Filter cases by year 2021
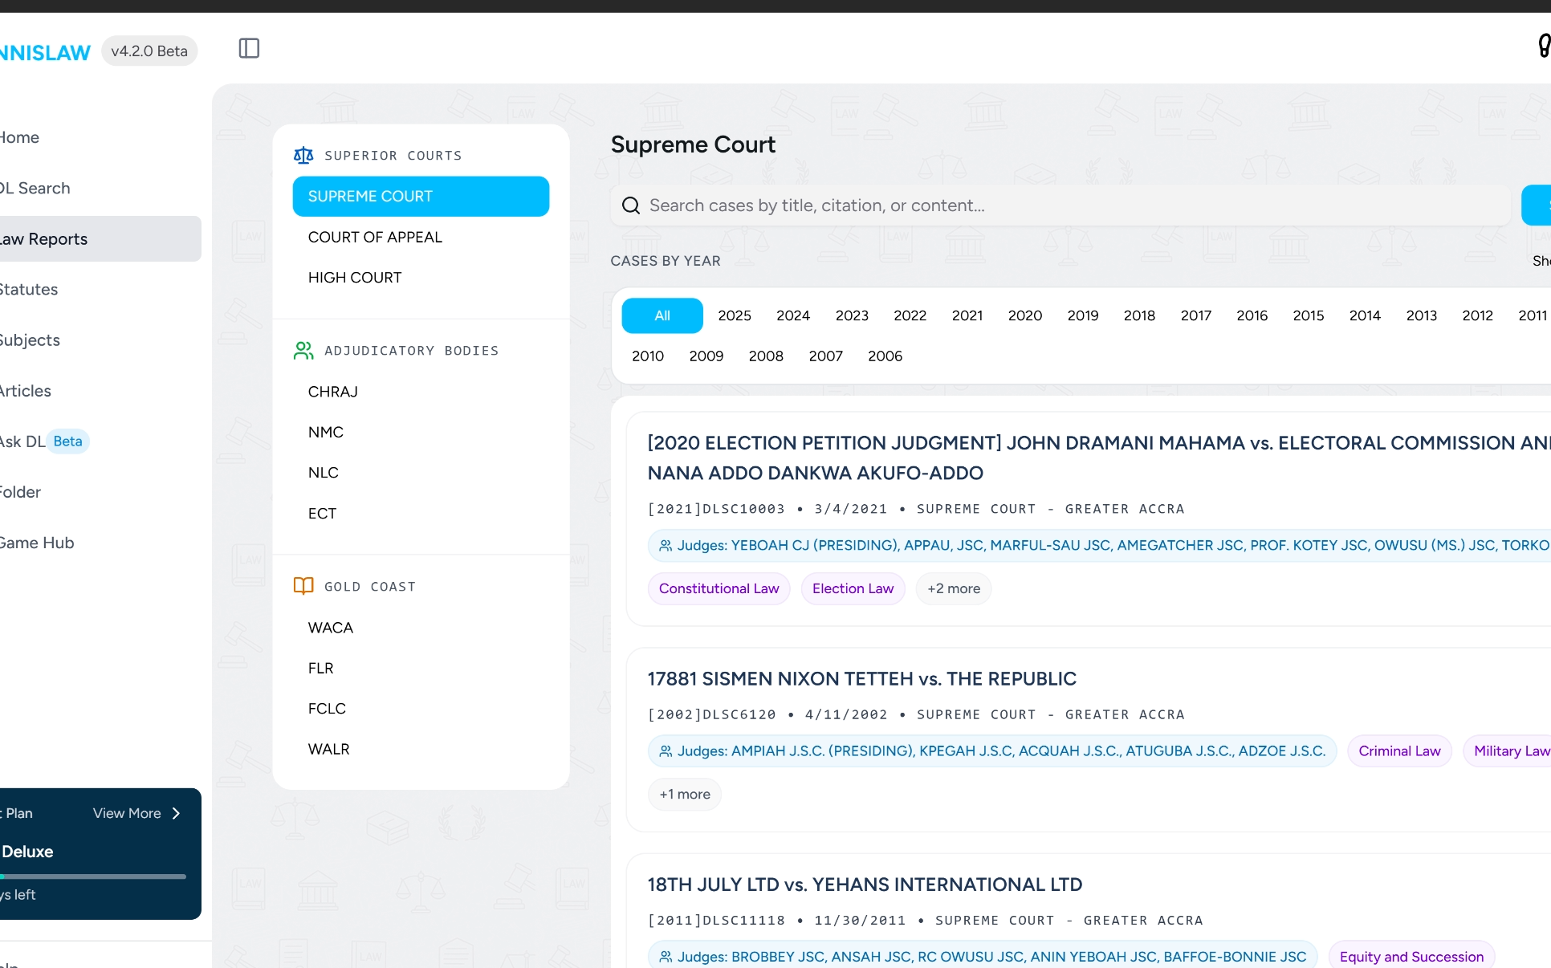 click(x=967, y=315)
